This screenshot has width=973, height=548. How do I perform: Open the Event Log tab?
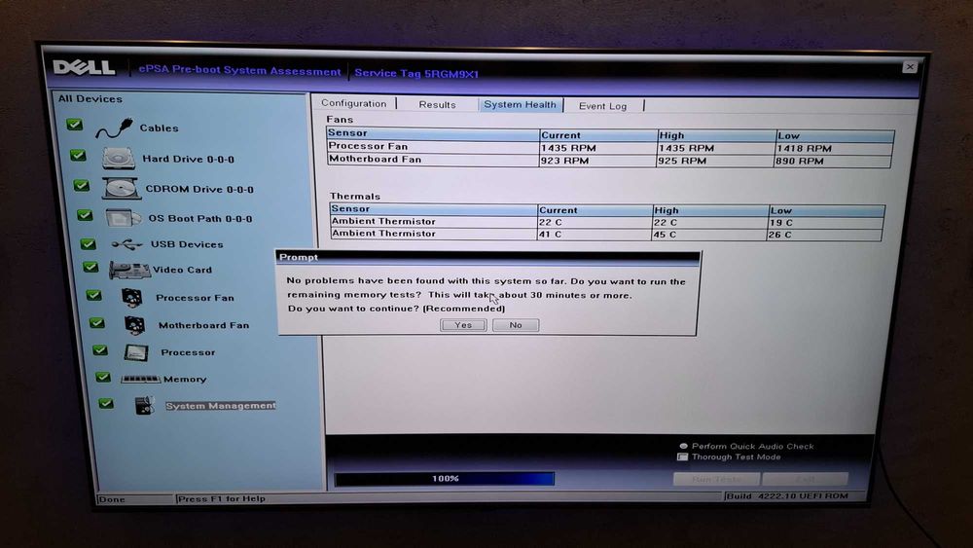pyautogui.click(x=602, y=105)
